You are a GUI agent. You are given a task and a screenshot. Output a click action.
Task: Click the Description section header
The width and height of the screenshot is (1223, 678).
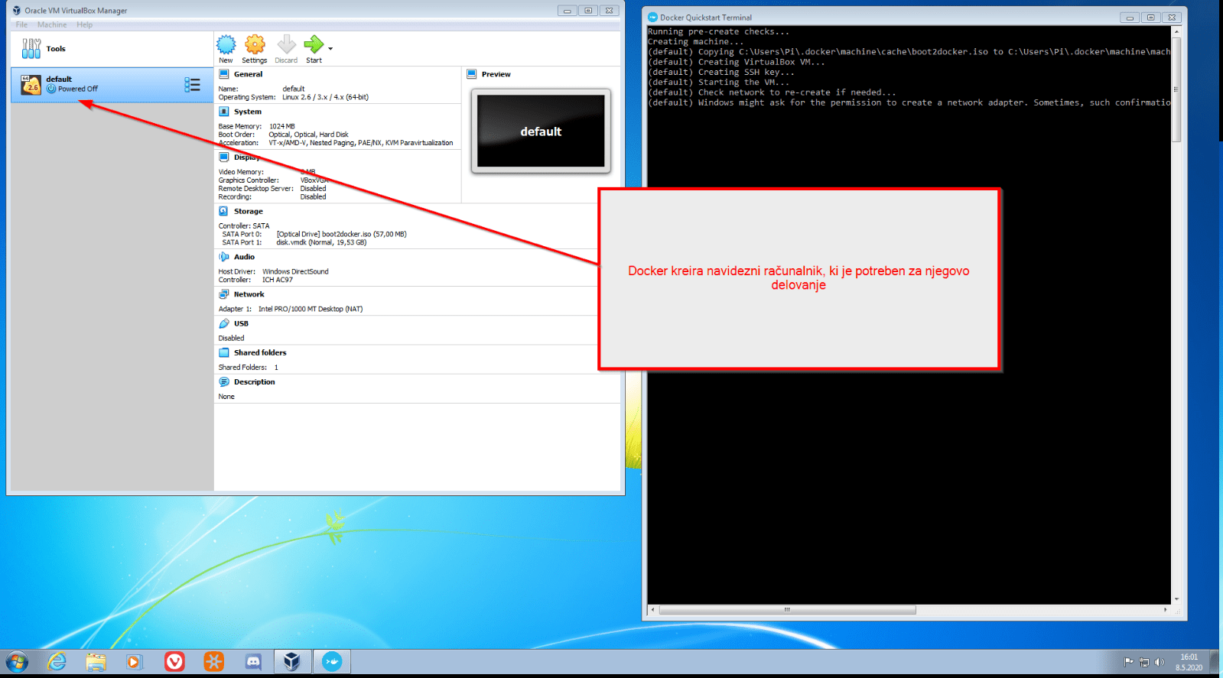[x=254, y=381]
